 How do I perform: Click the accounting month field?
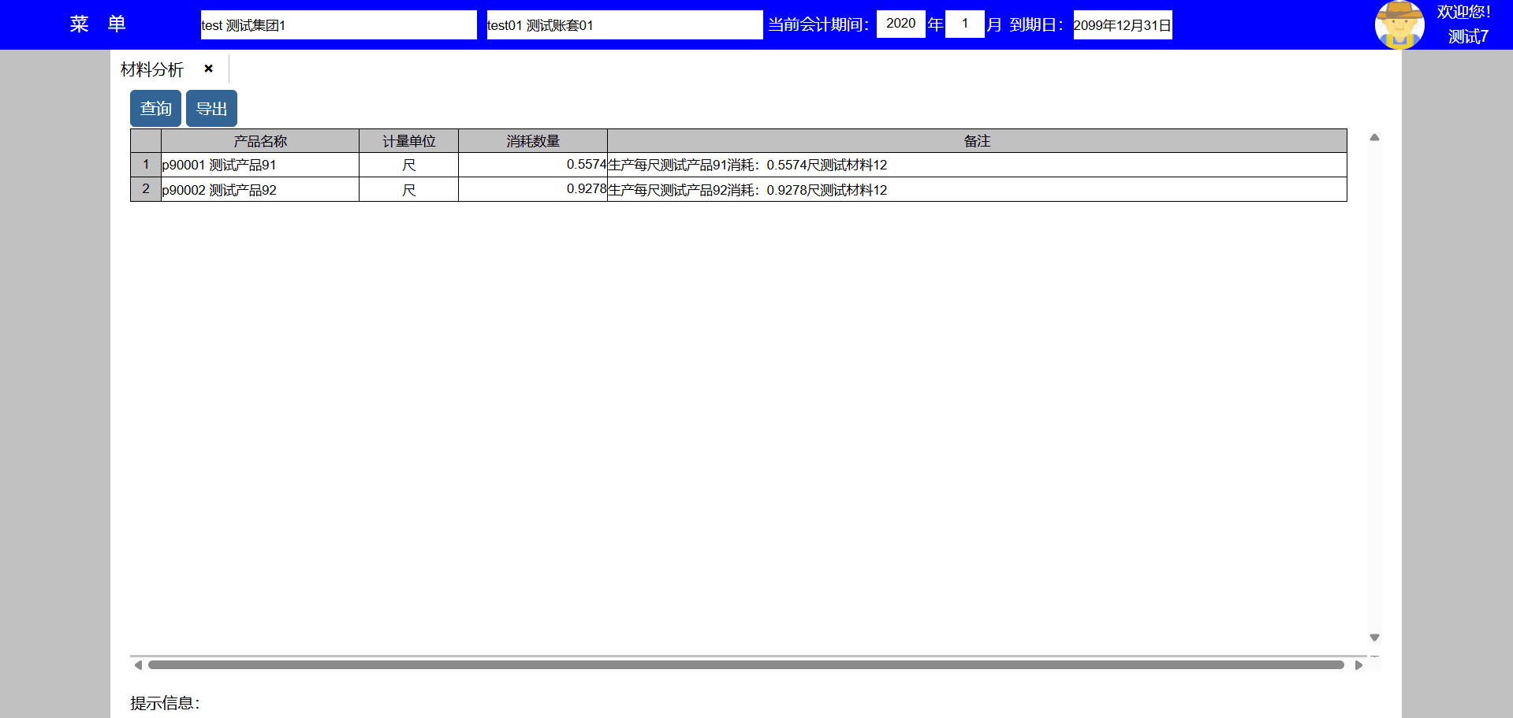[964, 24]
